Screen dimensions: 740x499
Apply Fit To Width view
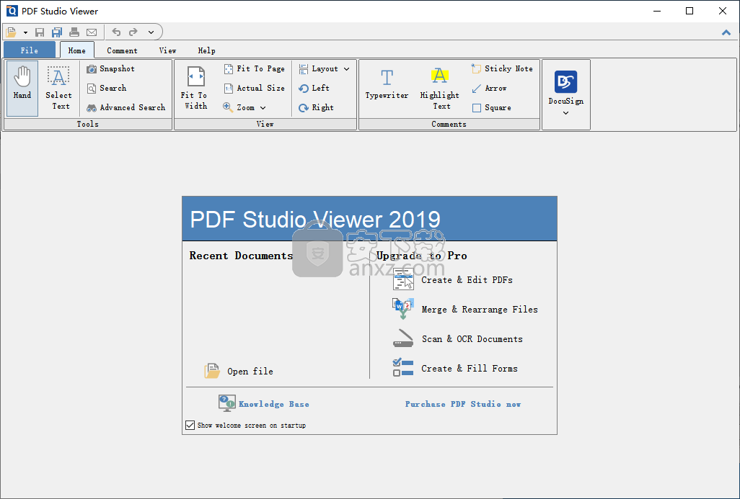click(x=195, y=88)
